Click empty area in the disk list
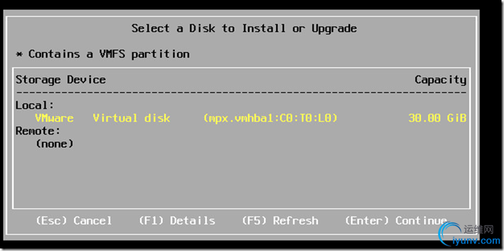The height and width of the screenshot is (251, 504). (x=241, y=179)
